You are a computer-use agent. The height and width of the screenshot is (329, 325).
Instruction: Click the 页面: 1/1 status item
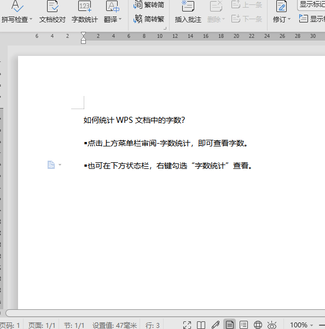[42, 325]
